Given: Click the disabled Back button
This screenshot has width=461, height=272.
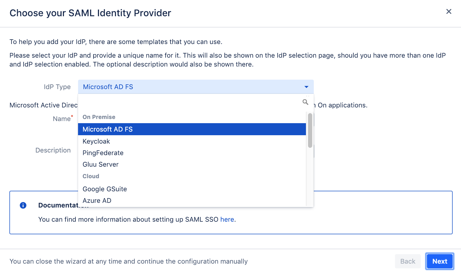Looking at the screenshot, I should pos(408,261).
